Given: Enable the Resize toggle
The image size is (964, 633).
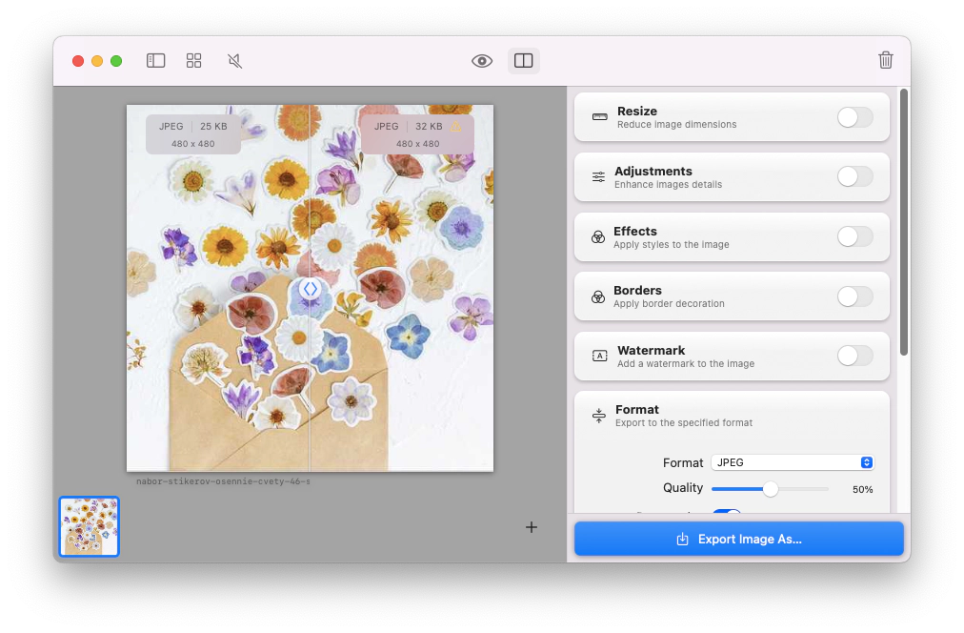Looking at the screenshot, I should [854, 117].
